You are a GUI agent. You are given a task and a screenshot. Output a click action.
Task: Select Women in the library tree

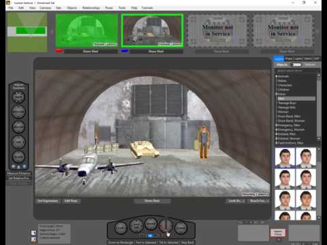click(x=283, y=112)
